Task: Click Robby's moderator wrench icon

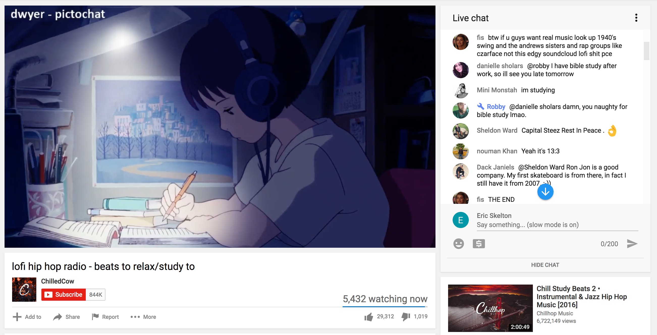Action: coord(480,106)
